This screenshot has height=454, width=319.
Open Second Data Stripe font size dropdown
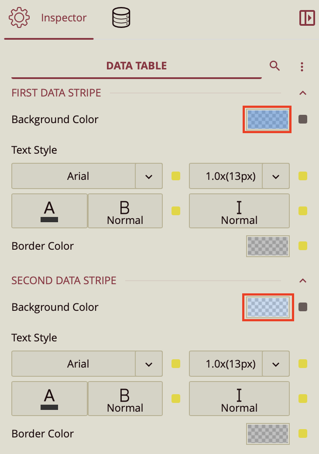click(276, 364)
